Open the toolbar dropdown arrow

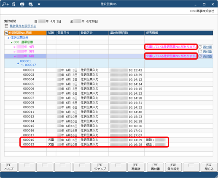coord(39,4)
